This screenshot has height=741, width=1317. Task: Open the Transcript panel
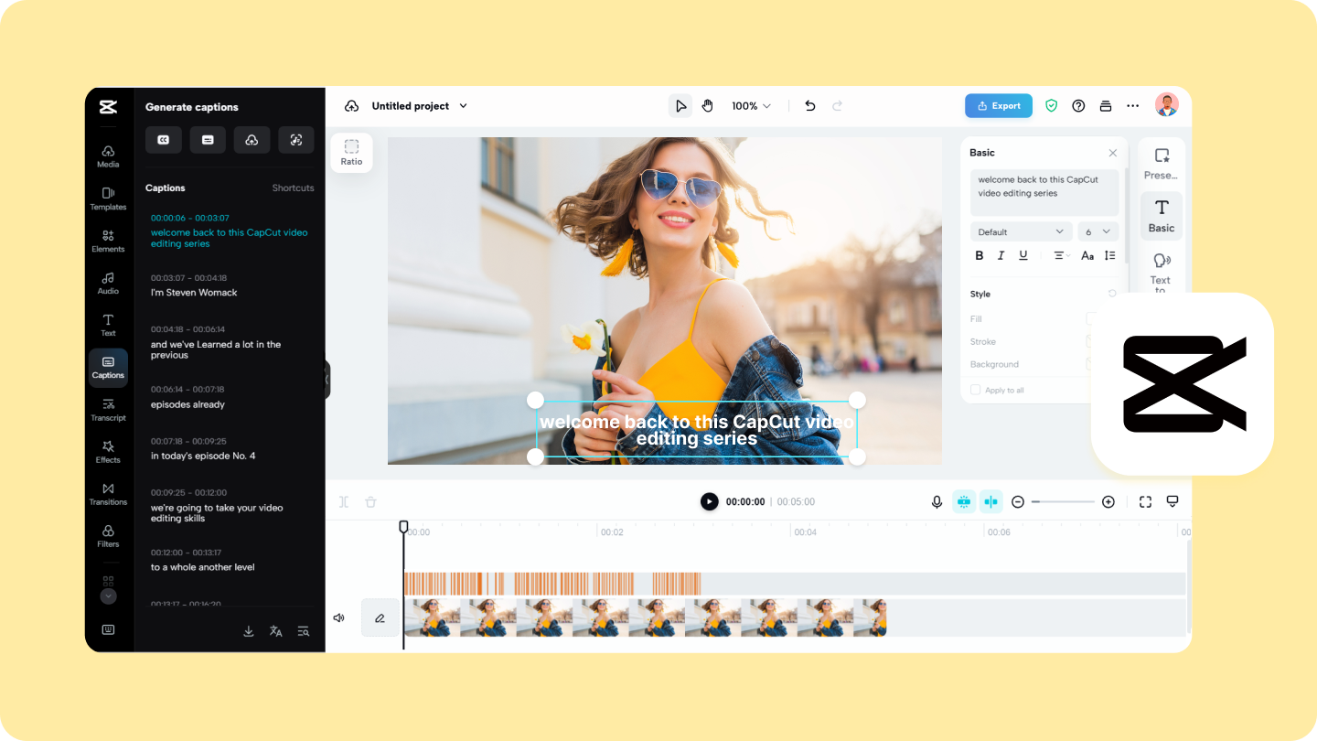point(108,409)
